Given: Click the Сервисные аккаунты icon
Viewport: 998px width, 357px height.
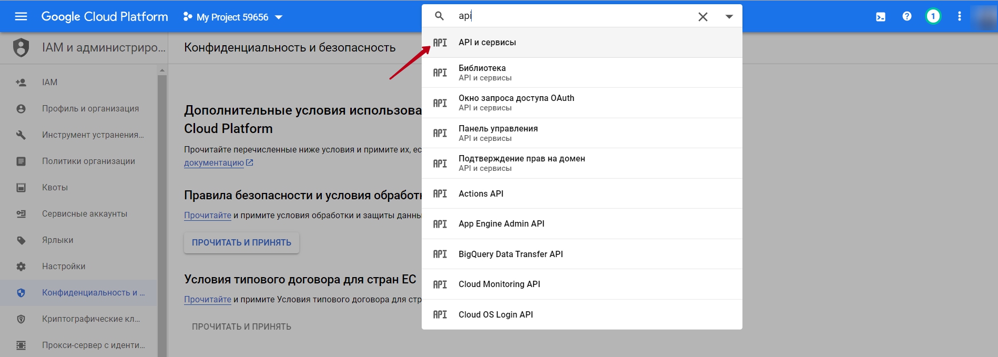Looking at the screenshot, I should [x=21, y=214].
